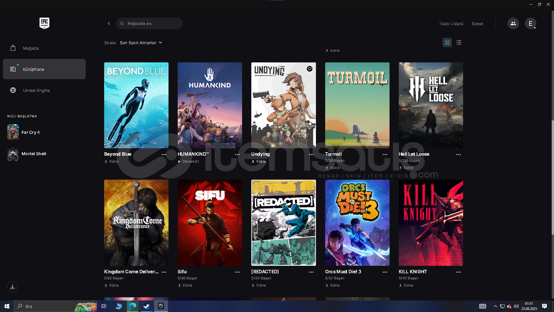Viewport: 554px width, 312px height.
Task: Click Hell Let Loose 0/189 Başarı text
Action: click(x=409, y=161)
